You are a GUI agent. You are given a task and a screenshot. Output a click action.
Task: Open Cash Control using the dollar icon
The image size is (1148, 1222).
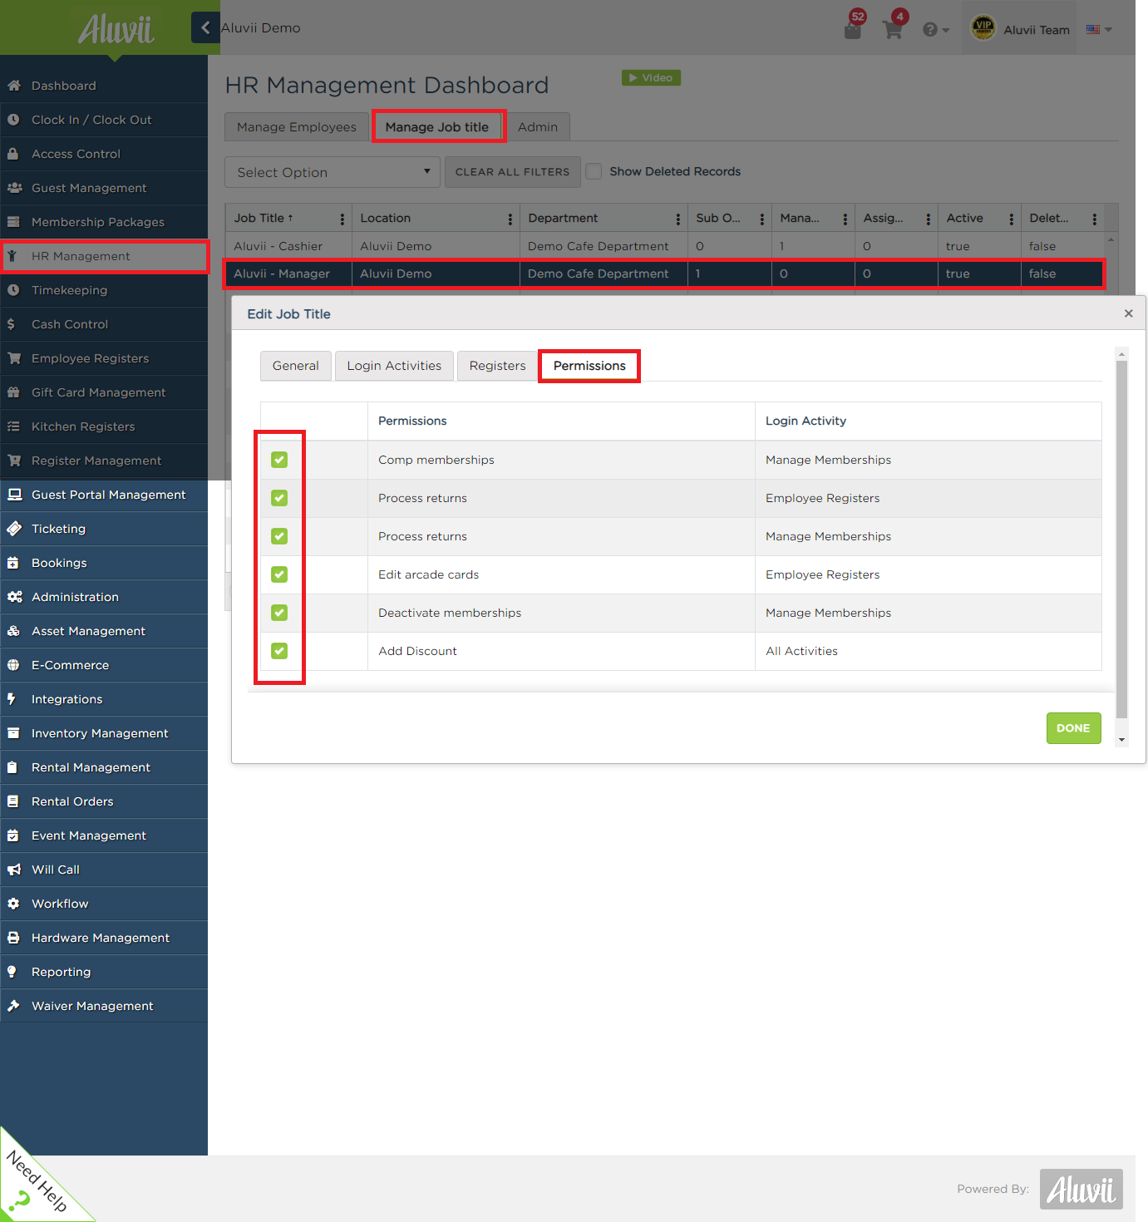[x=14, y=324]
